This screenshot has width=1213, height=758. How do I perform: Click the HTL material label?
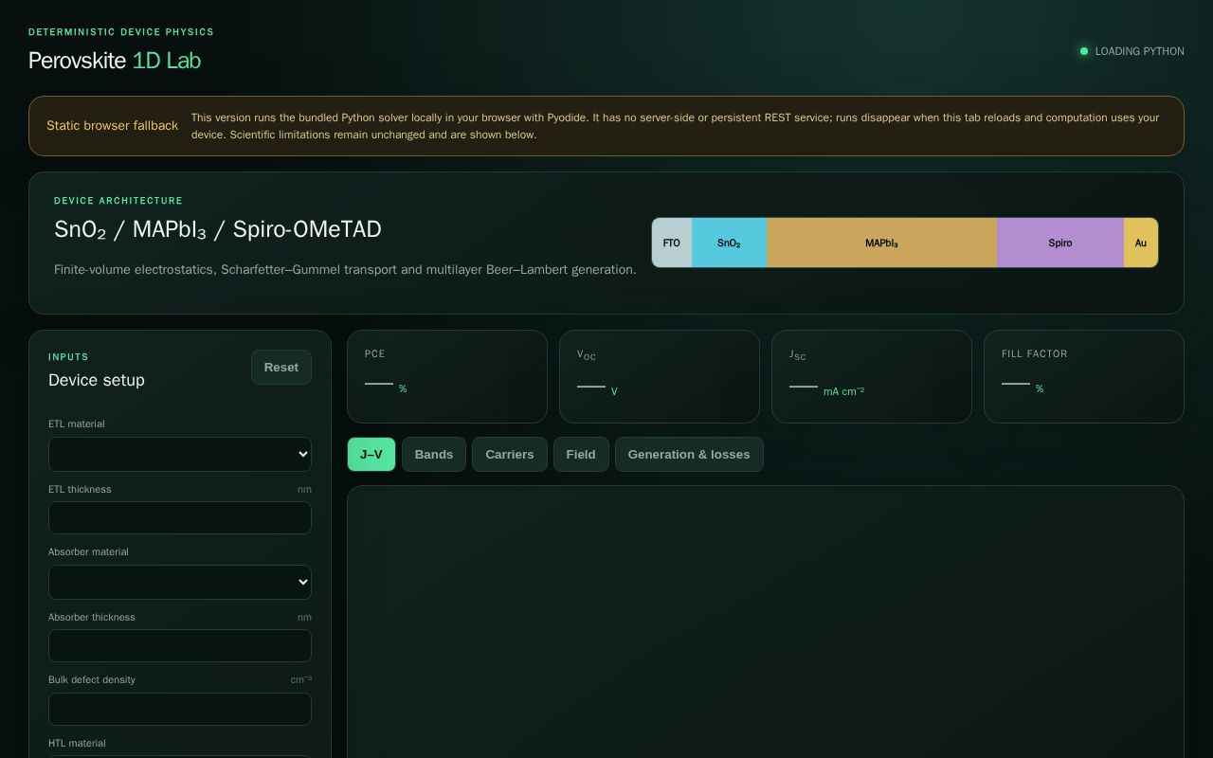(77, 743)
